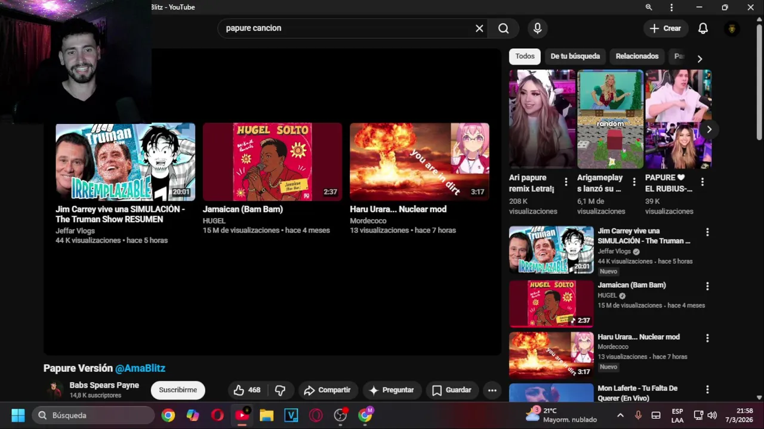Like the video with thumbs-up icon

pos(247,390)
